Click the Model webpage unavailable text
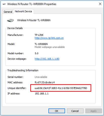This screenshot has width=104, height=116. [50, 47]
